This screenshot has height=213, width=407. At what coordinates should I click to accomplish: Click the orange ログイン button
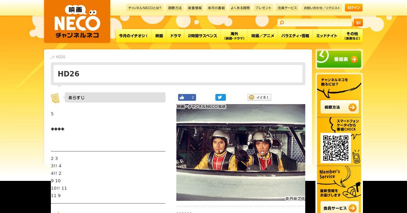coord(354,8)
